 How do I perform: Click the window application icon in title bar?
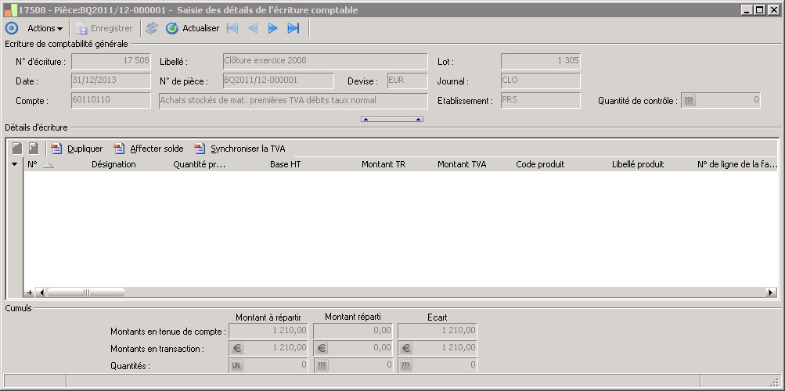pyautogui.click(x=10, y=9)
